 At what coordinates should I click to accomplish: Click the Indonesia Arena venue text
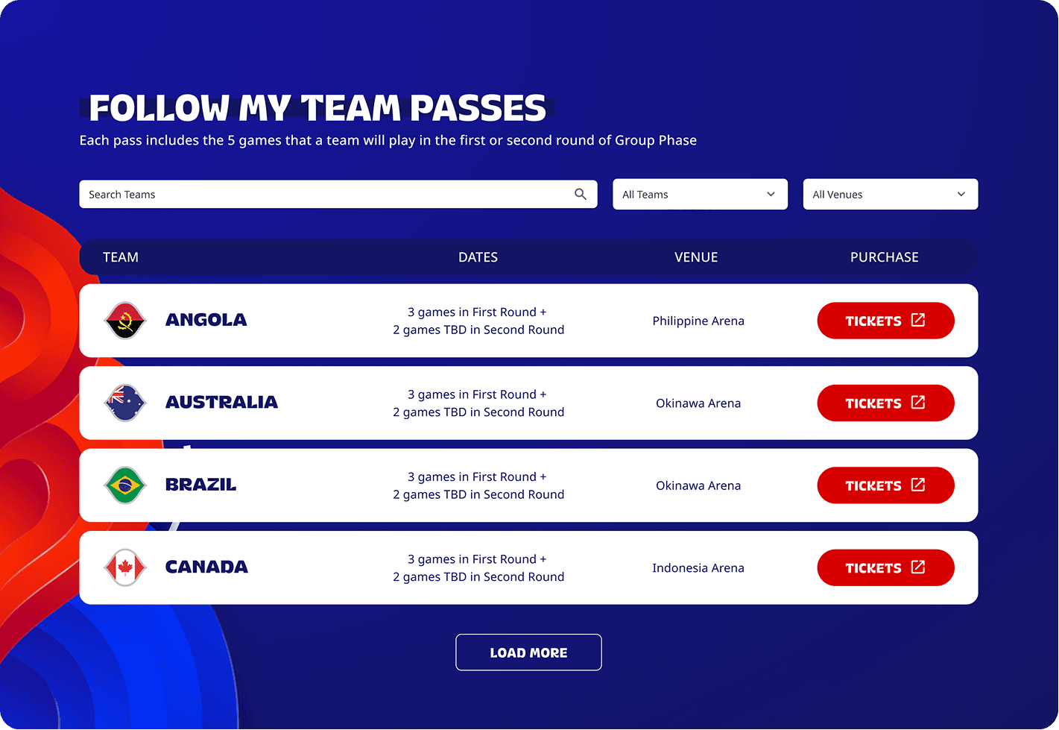(698, 567)
